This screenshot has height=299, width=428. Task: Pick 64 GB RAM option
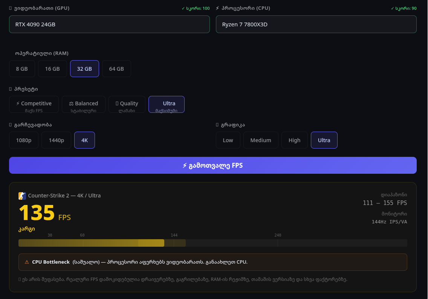[116, 69]
